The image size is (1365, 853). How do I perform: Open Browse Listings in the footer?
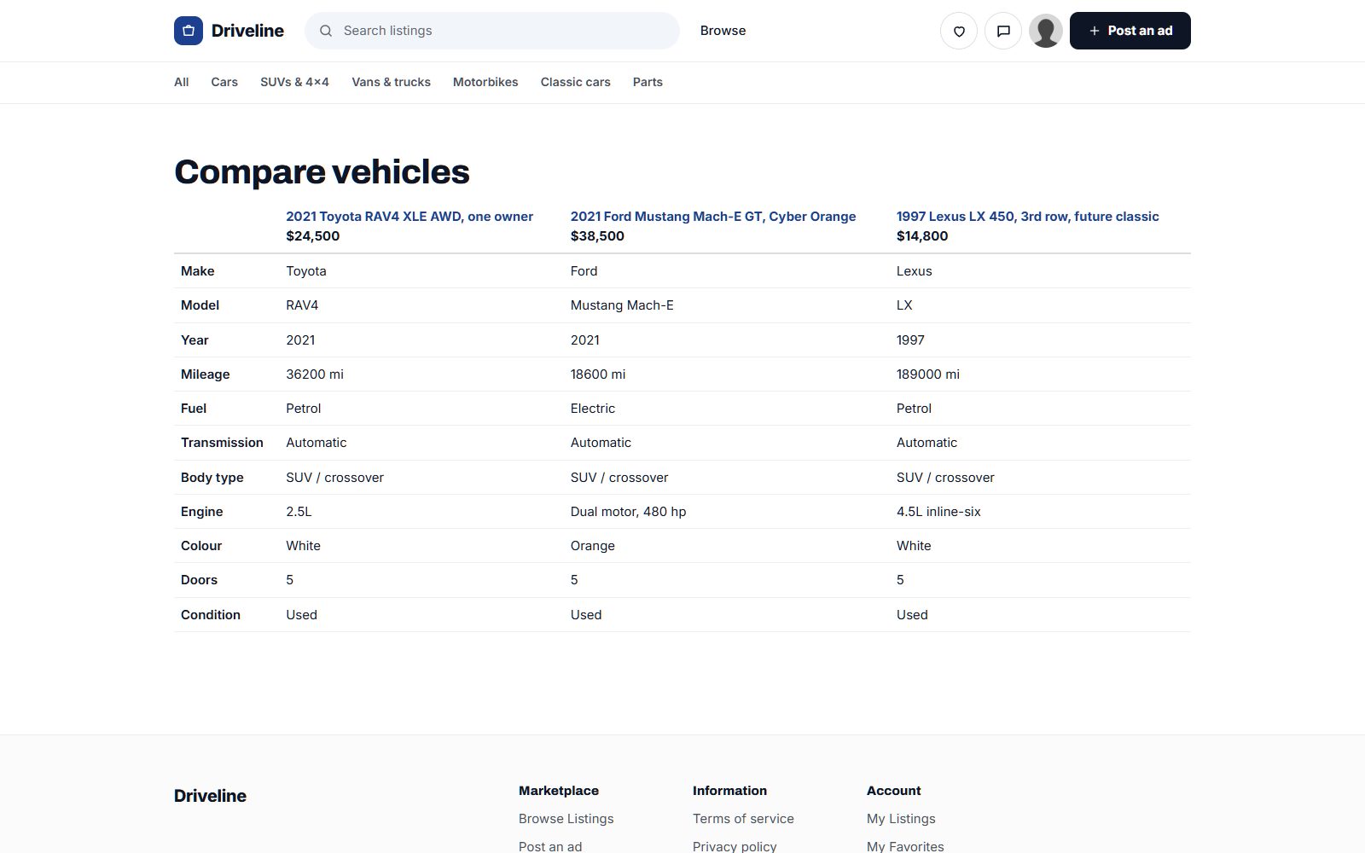[x=566, y=819]
